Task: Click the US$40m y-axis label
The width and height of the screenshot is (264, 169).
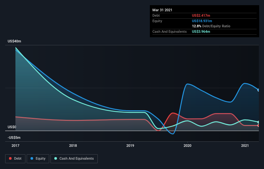Action: pos(14,41)
